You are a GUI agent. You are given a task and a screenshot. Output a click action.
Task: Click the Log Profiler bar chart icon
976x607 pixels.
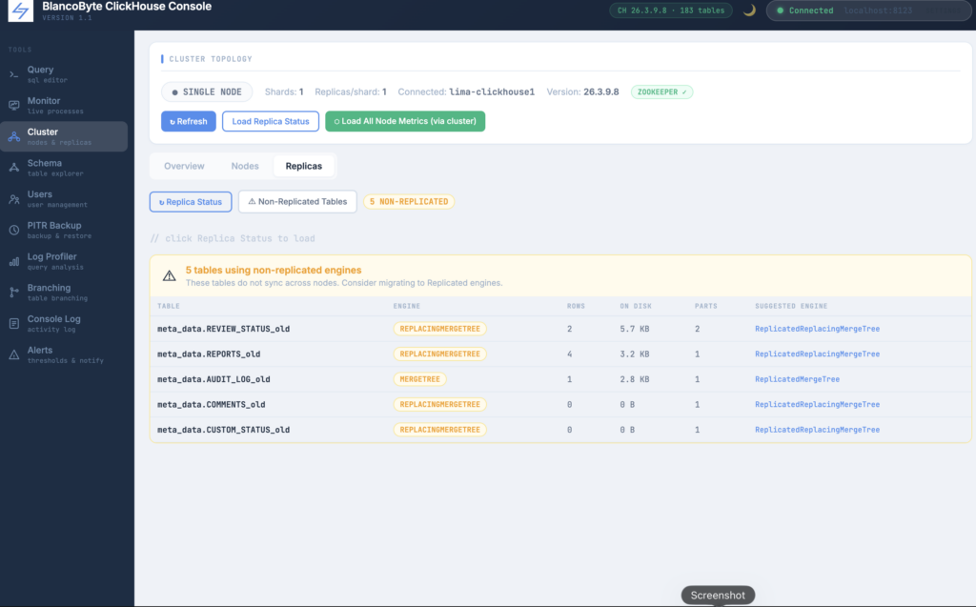coord(13,261)
